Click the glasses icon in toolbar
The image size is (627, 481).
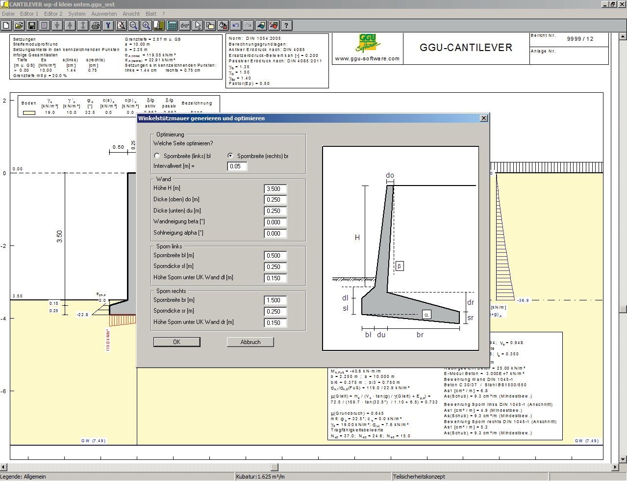[x=185, y=26]
